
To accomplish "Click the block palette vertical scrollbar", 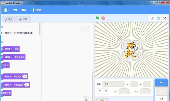I will click(40, 29).
